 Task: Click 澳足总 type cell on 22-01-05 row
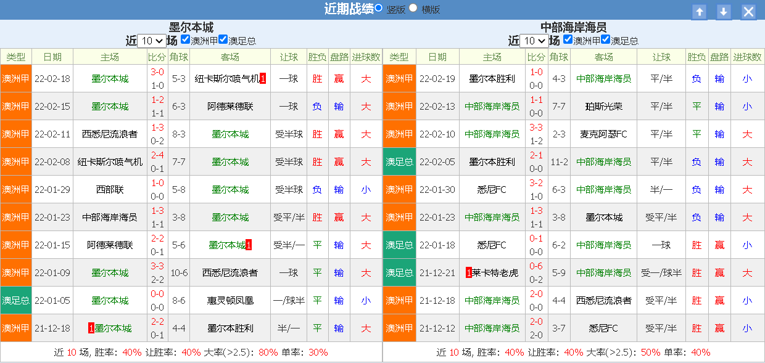click(x=15, y=301)
